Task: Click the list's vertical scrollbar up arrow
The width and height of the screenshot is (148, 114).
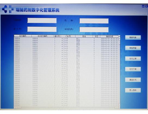Action: point(119,38)
